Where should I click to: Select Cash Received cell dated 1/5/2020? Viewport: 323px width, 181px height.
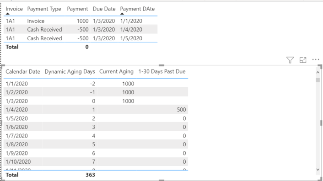[44, 38]
